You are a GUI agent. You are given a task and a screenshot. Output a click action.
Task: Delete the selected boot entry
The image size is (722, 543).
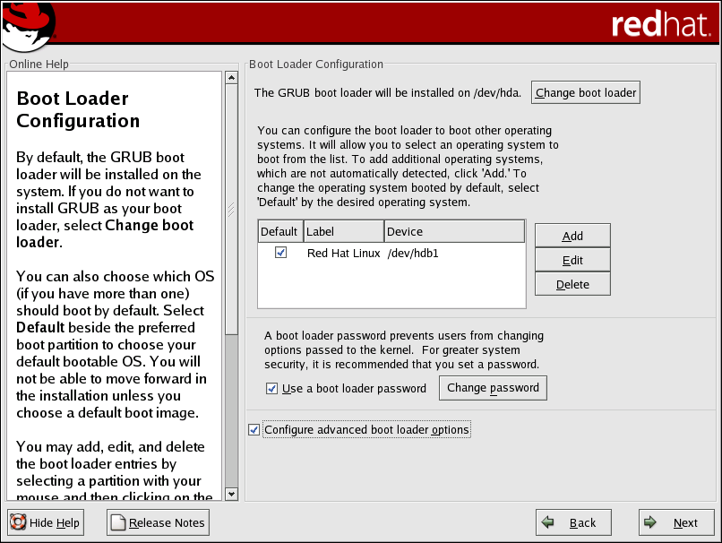[572, 284]
